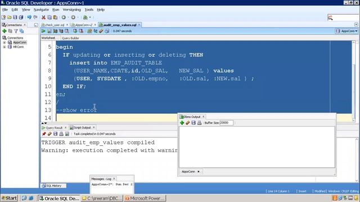Click the filter funnel icon in Connections panel
The image size is (360, 202).
[x=16, y=31]
